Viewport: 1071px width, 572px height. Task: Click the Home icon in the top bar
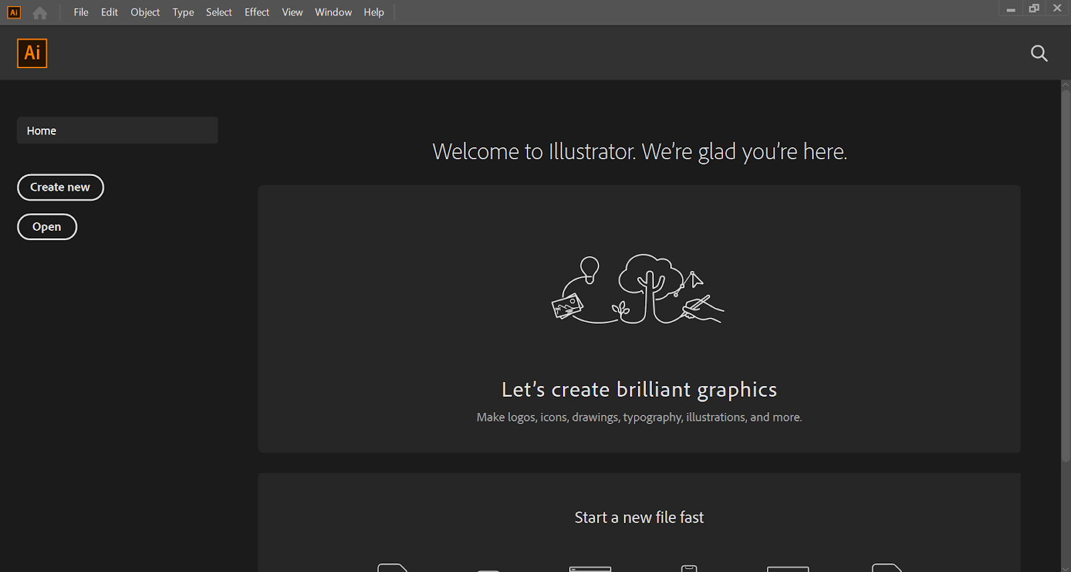coord(40,13)
